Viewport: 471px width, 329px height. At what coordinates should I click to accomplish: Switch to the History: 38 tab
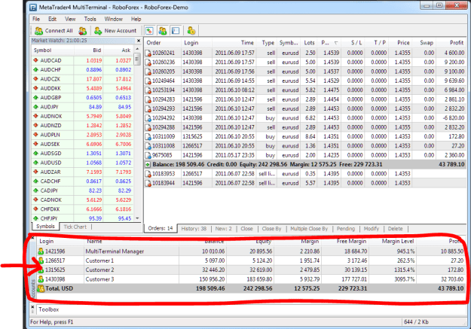click(194, 229)
